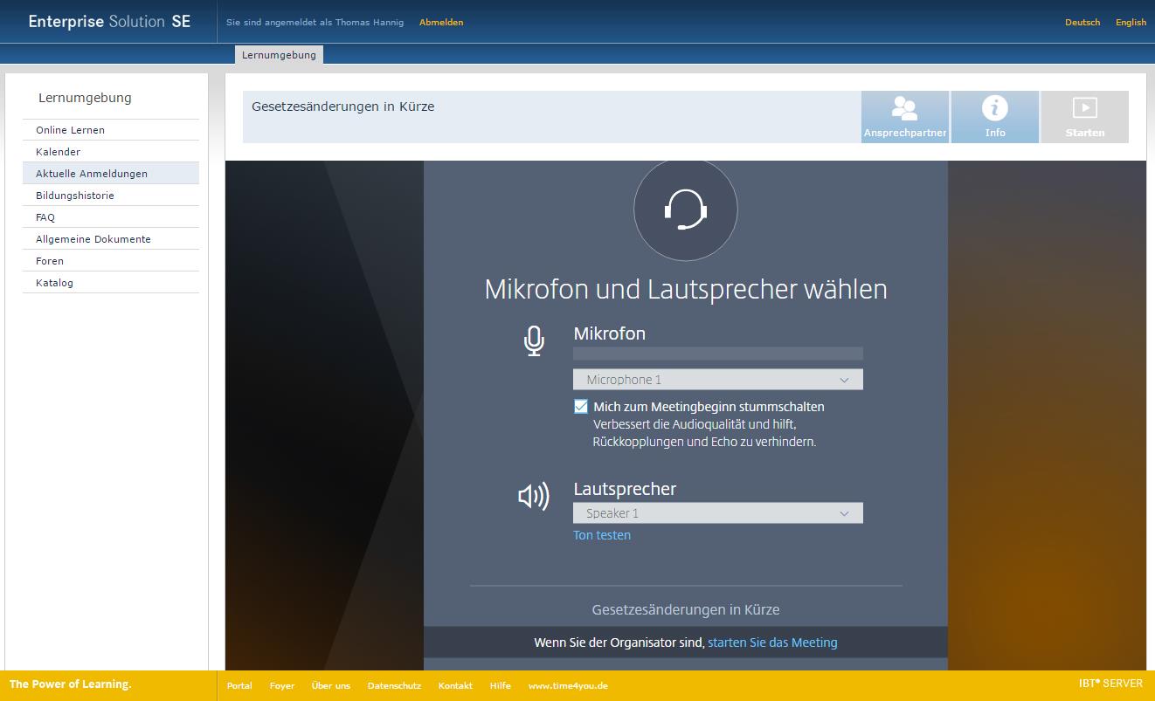Click the Lautsprecher section label
This screenshot has height=701, width=1155.
click(625, 489)
